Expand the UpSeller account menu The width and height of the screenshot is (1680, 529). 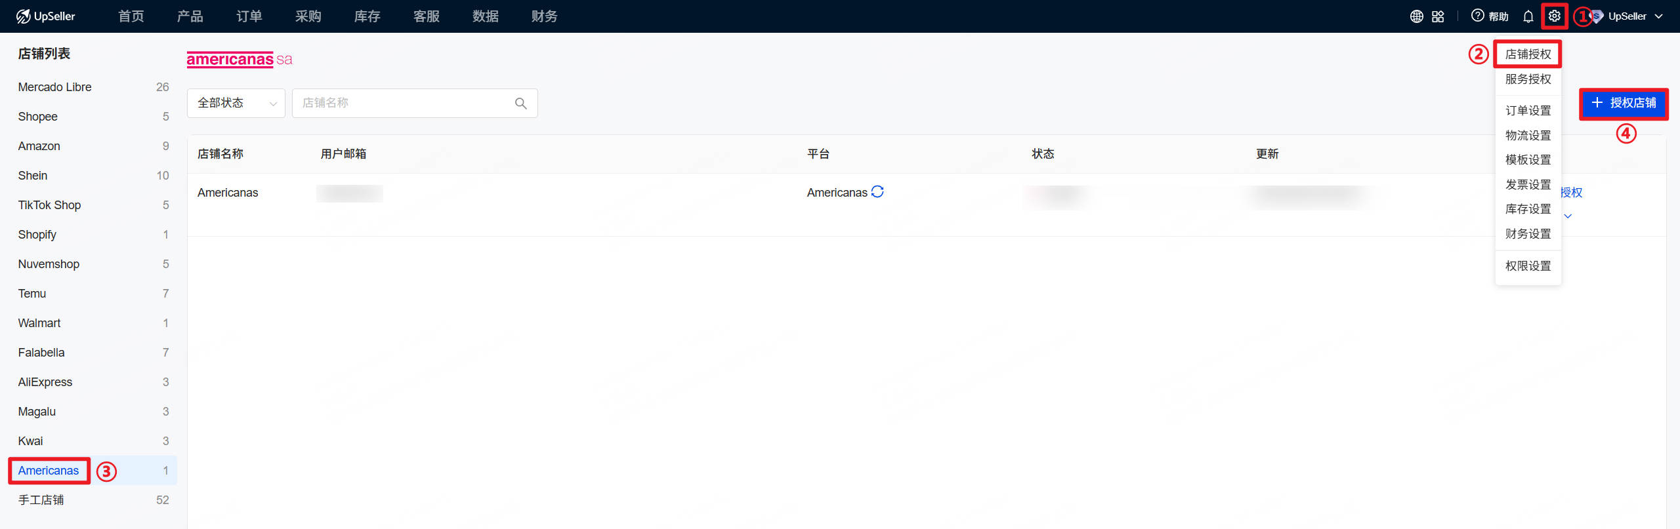point(1634,16)
